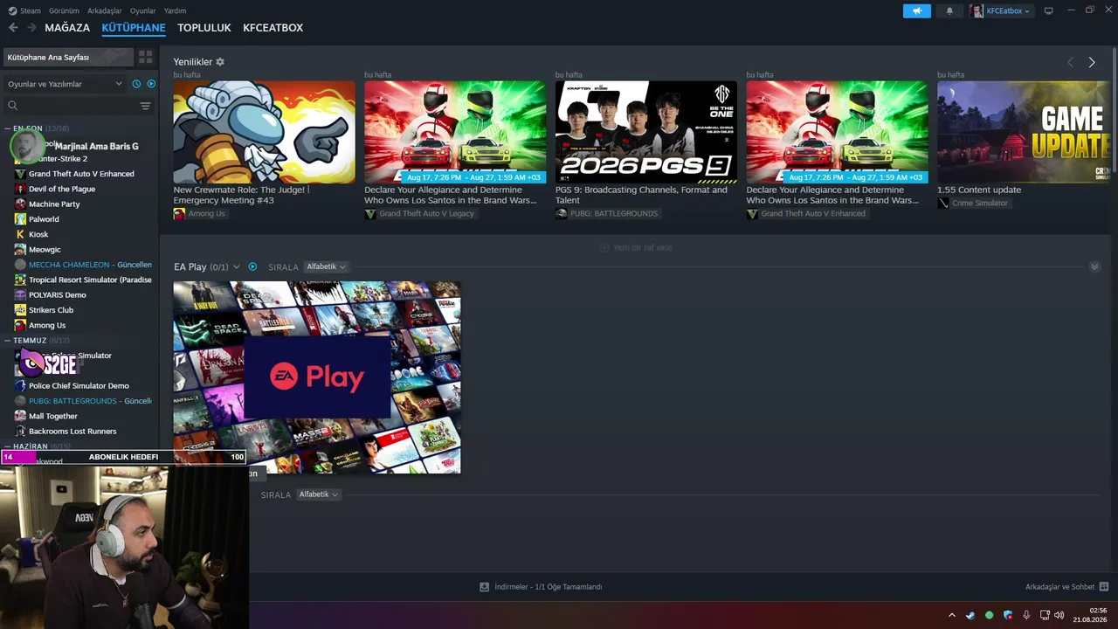Open Among Us tag under Crewmate news
The image size is (1118, 629).
pyautogui.click(x=199, y=213)
